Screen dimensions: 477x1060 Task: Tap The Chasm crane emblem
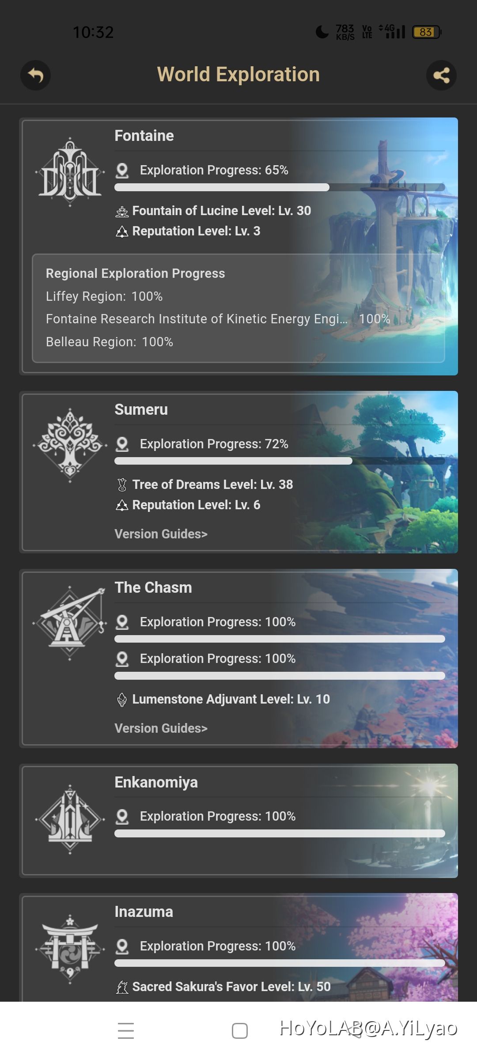pyautogui.click(x=70, y=623)
